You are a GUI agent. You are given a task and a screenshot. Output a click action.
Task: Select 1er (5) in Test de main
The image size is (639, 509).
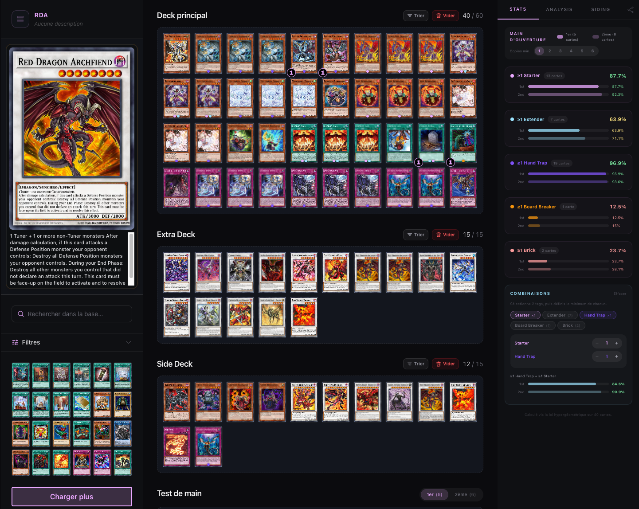[x=435, y=494]
